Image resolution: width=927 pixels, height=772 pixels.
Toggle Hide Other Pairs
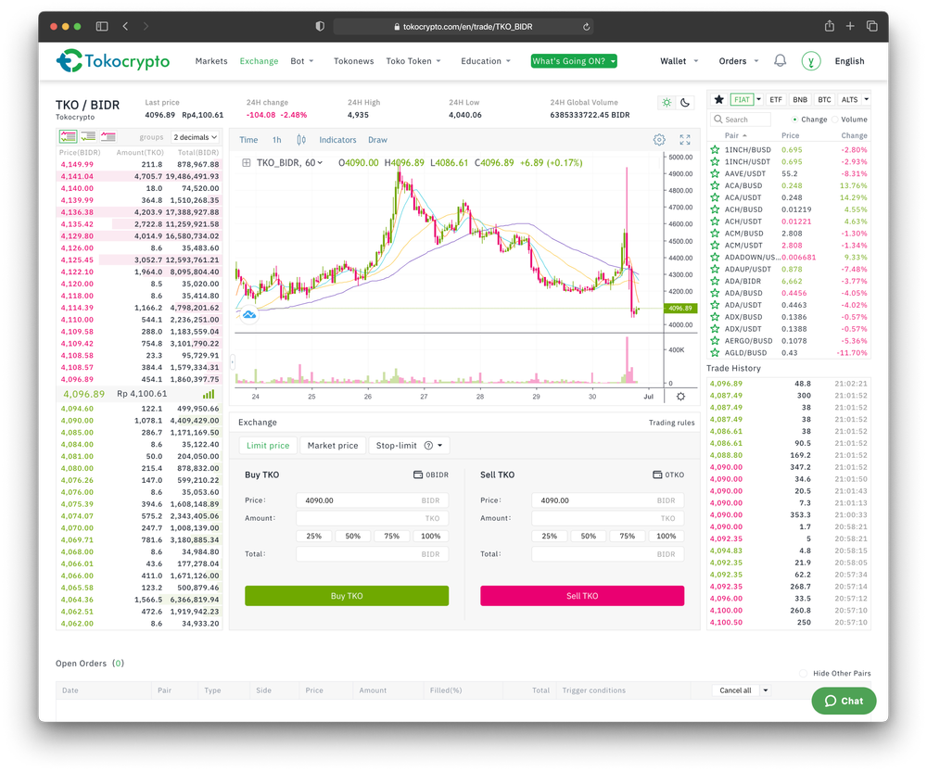click(x=804, y=673)
